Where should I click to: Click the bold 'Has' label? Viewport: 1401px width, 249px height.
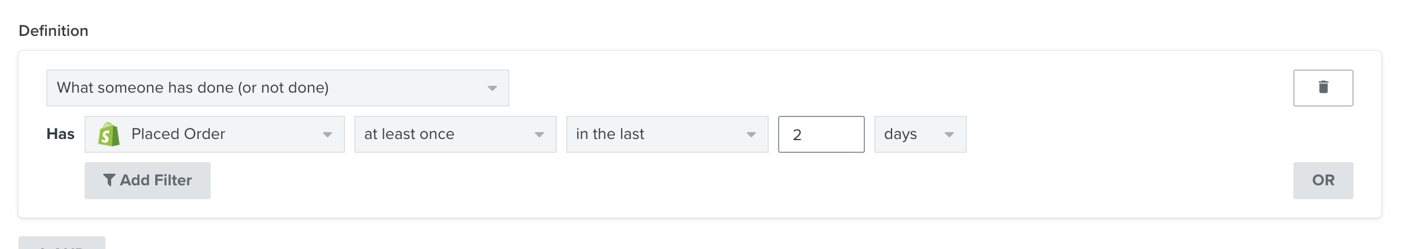(60, 134)
